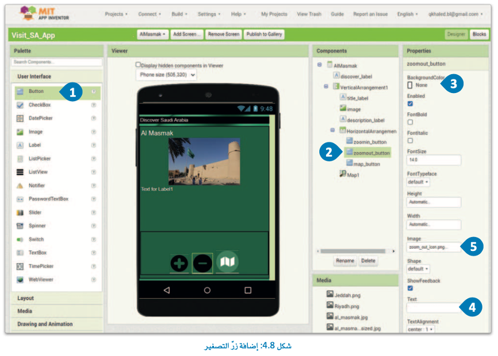Click the help icon next to CheckBox
Screen dimensions: 498x356
coord(93,105)
